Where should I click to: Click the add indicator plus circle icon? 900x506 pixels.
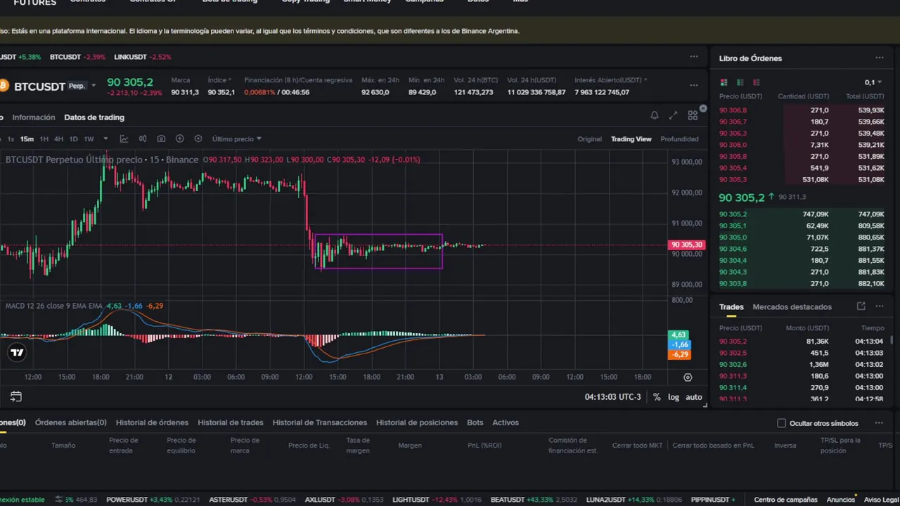tap(179, 138)
